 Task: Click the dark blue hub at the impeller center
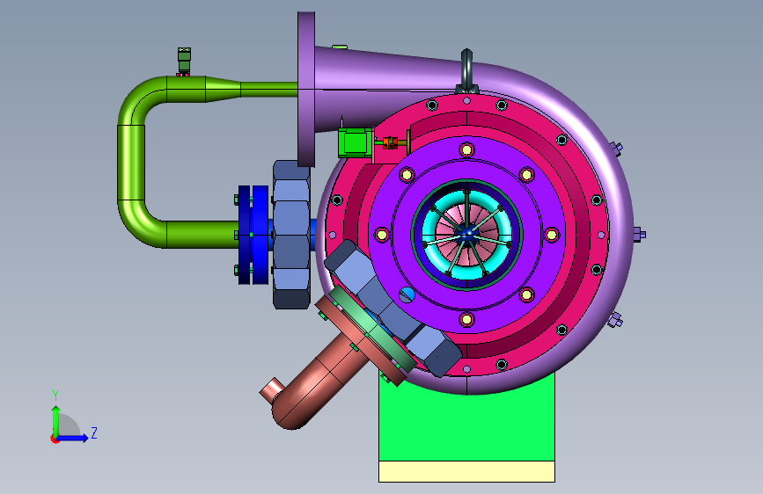tap(467, 235)
